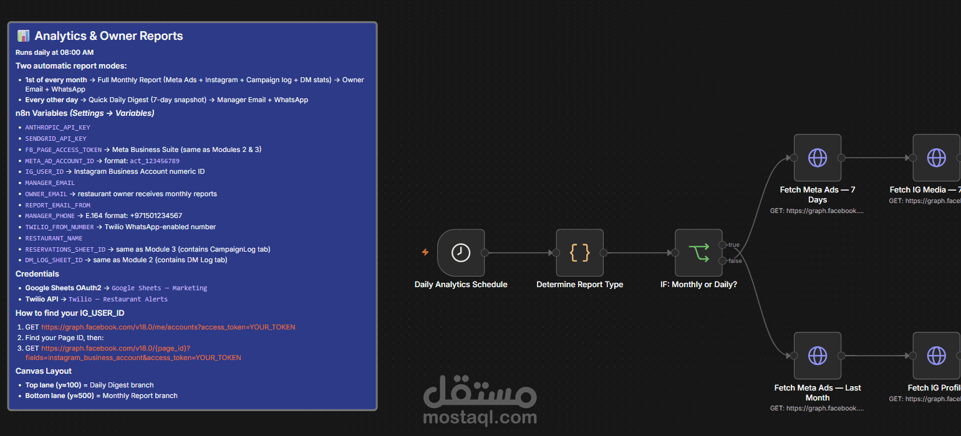Click the 'Google Sheets — Marketing' credential text
Screen dimensions: 961x436
[x=159, y=288]
